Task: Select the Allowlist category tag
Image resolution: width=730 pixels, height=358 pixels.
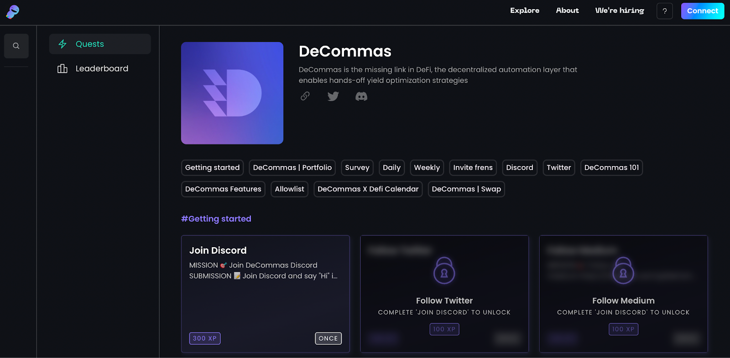Action: point(289,189)
